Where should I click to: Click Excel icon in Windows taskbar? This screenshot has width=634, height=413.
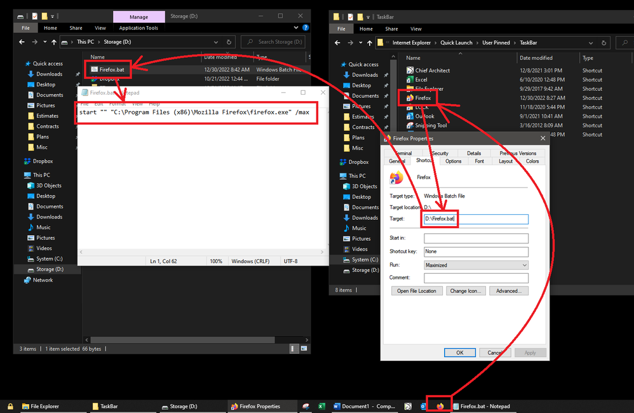click(322, 406)
